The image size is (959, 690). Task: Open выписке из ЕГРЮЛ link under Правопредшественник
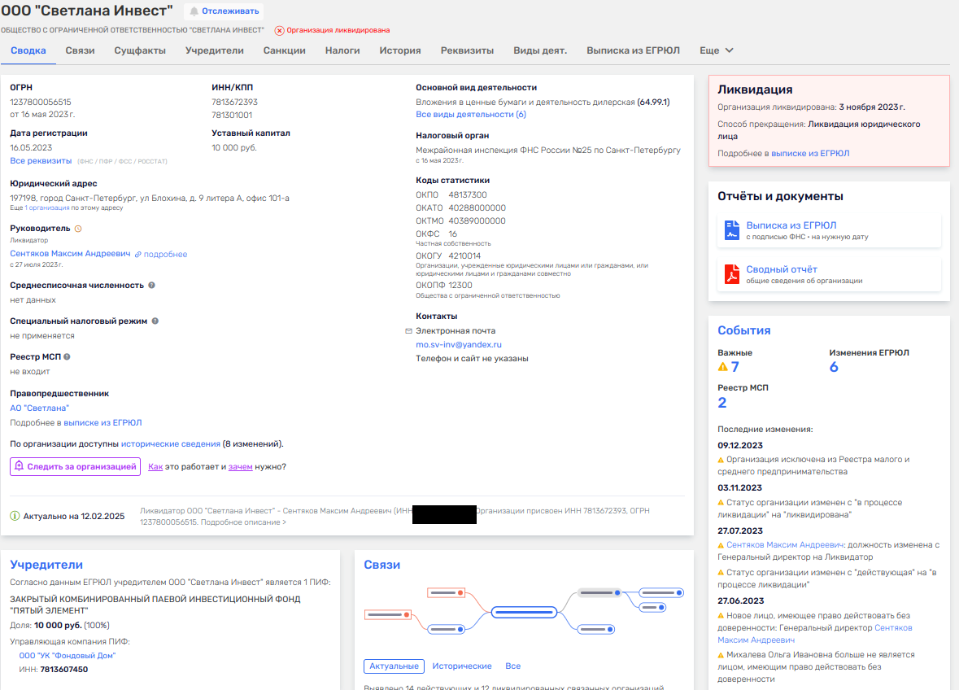point(102,422)
